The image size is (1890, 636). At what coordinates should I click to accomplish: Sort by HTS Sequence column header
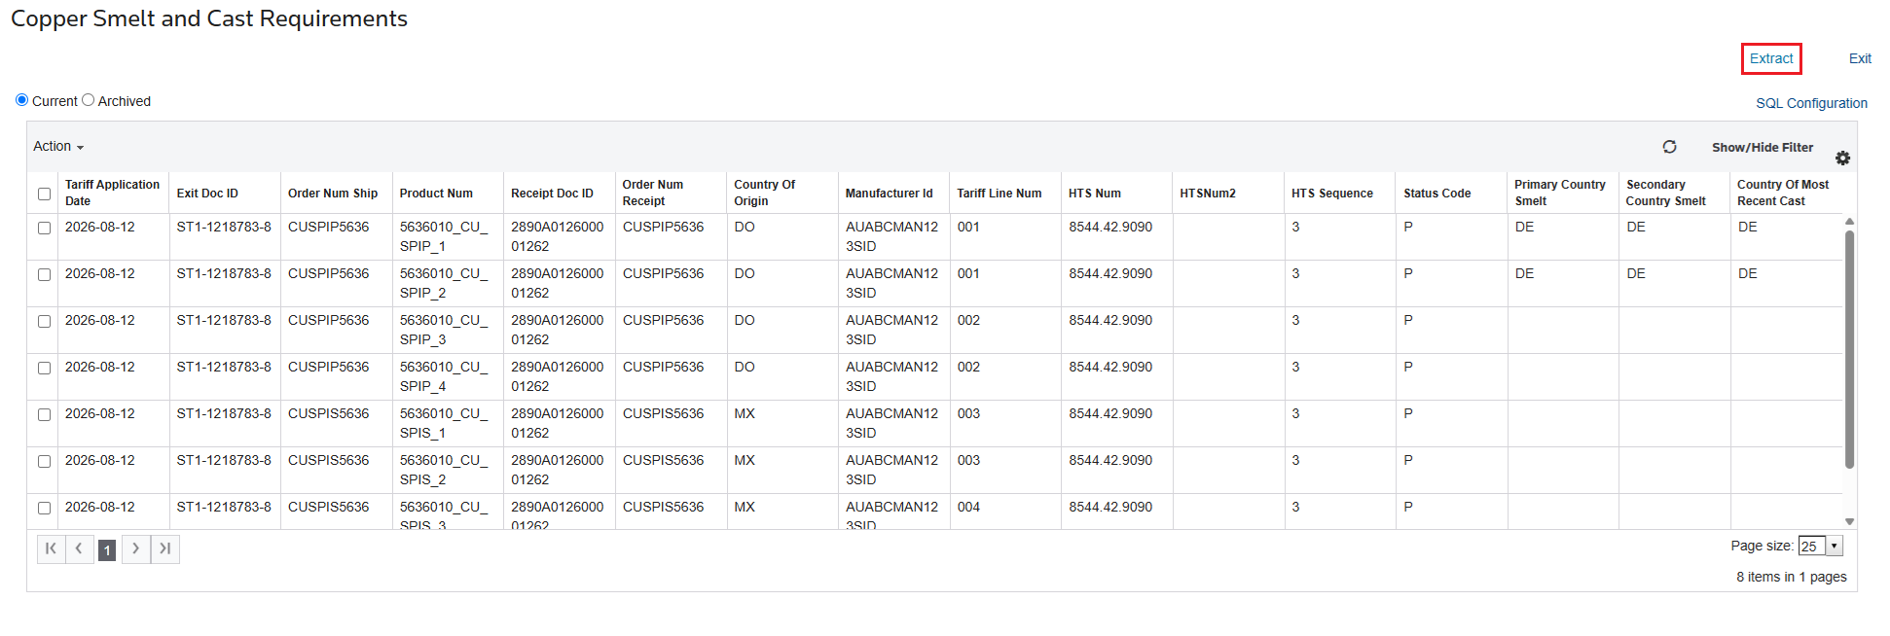[x=1332, y=194]
